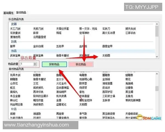Viewport: 165px width, 132px height.
Task: Click the team list scrollbar up arrow
Action: (157, 24)
